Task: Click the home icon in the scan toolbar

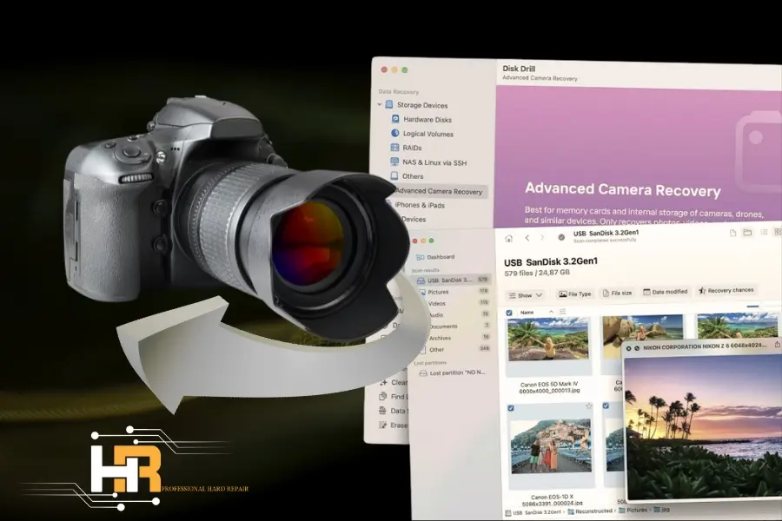Action: tap(509, 238)
